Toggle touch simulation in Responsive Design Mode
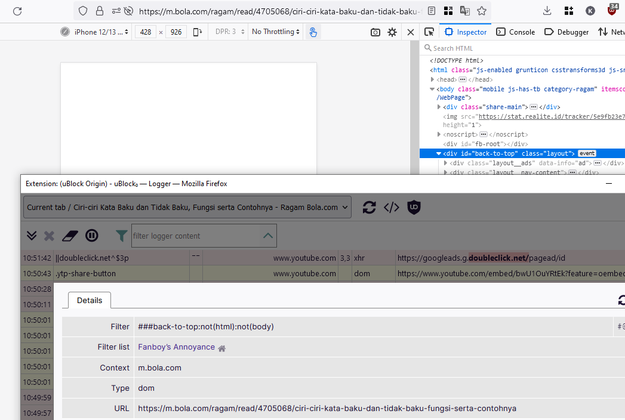Viewport: 625px width, 420px height. (313, 32)
